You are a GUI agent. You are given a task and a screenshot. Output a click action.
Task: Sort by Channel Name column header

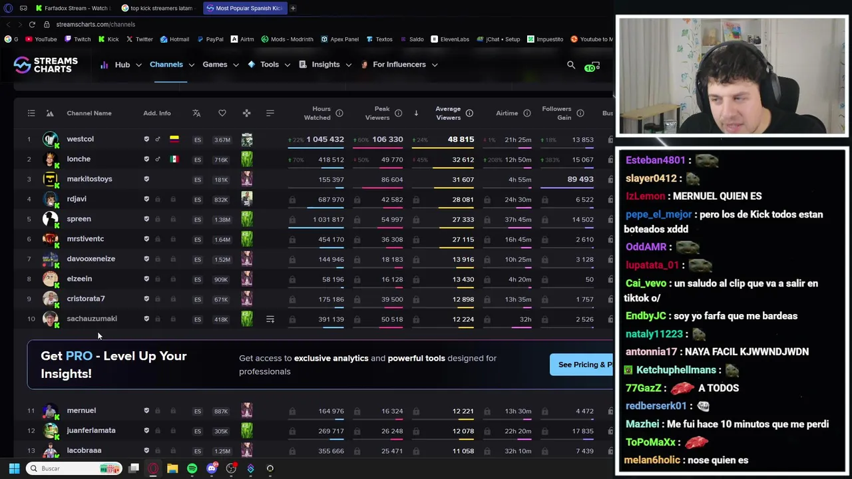(89, 114)
